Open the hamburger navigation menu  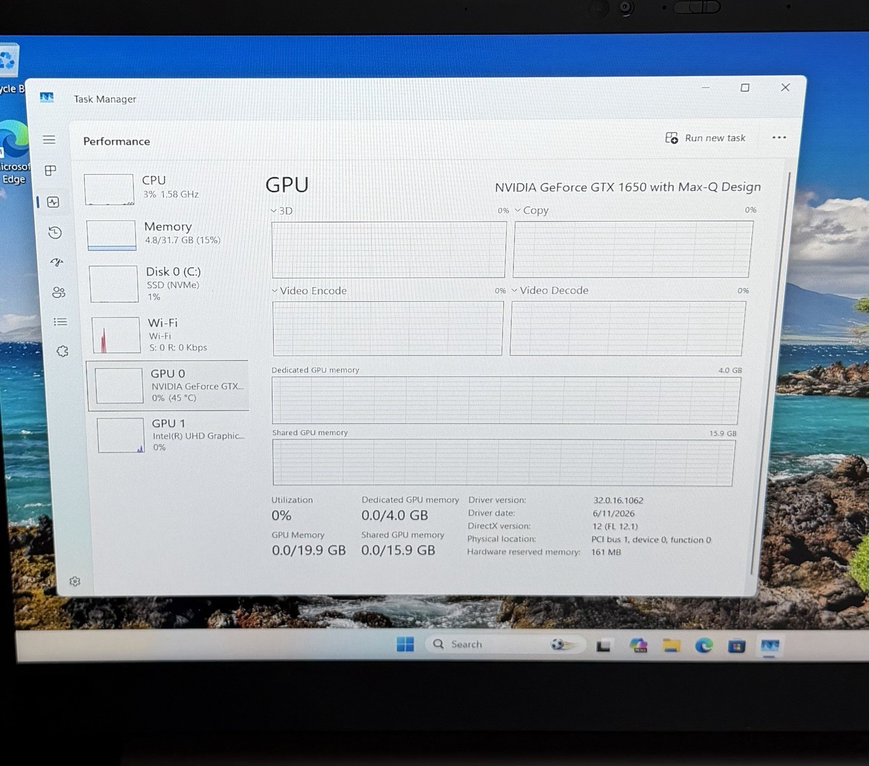click(49, 140)
